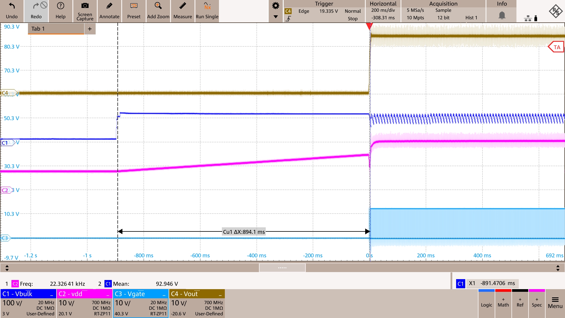Open the Logic channels dialog
Image resolution: width=565 pixels, height=318 pixels.
486,304
